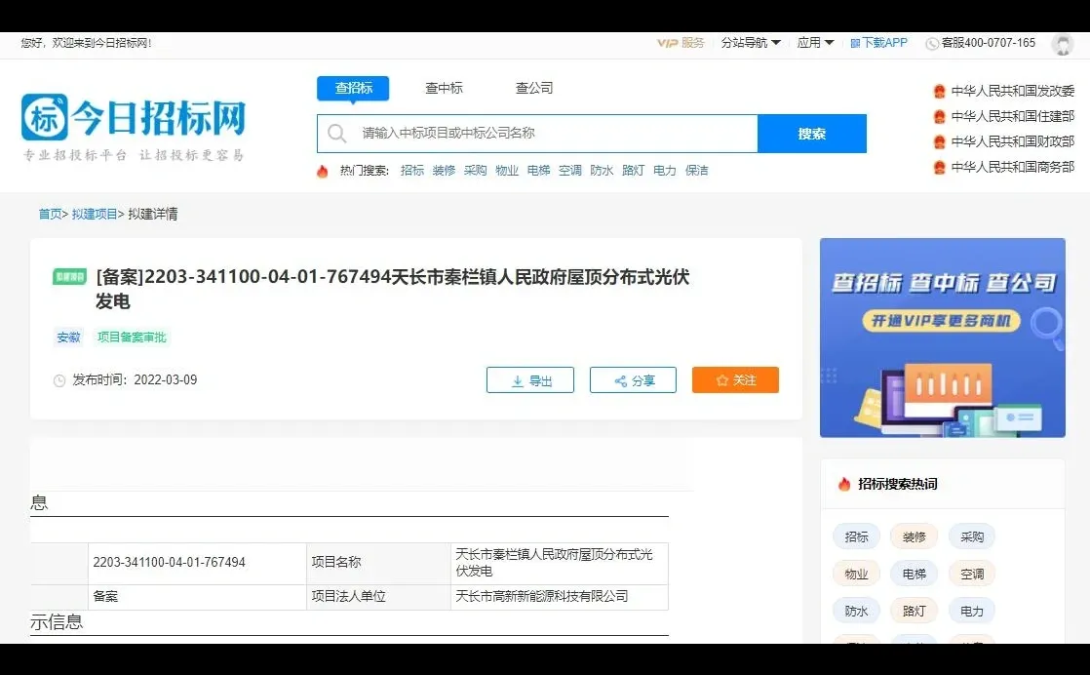Click the 物业 hot search keyword
This screenshot has height=675, width=1090.
tap(506, 171)
